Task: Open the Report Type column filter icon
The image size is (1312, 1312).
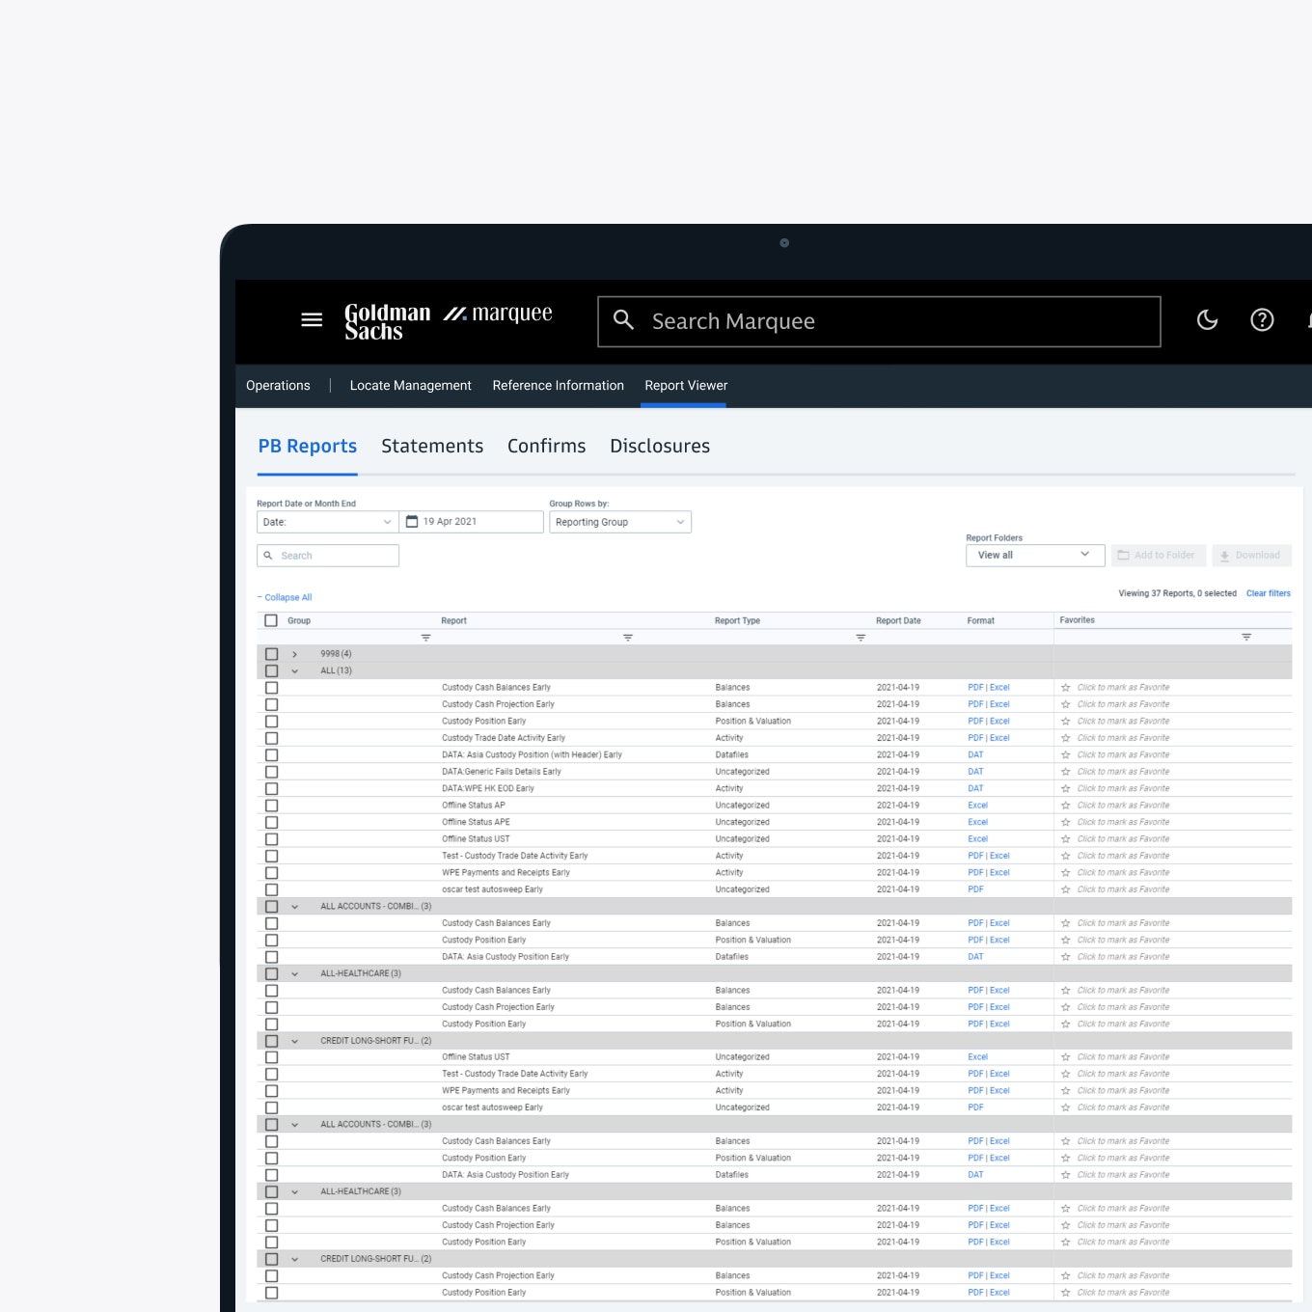Action: 861,638
